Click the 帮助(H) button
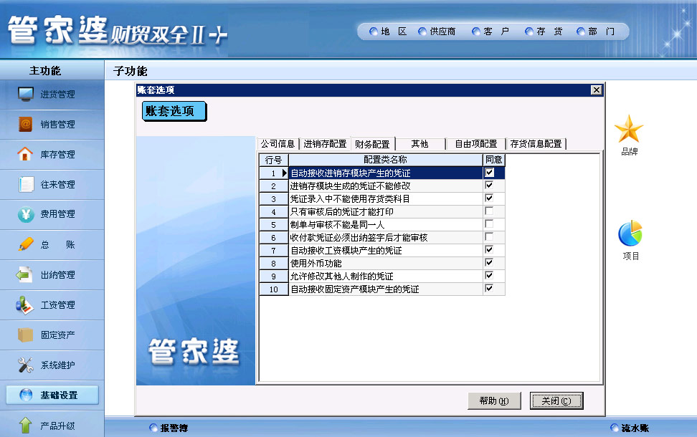Screen dimensions: 697x437 point(493,400)
